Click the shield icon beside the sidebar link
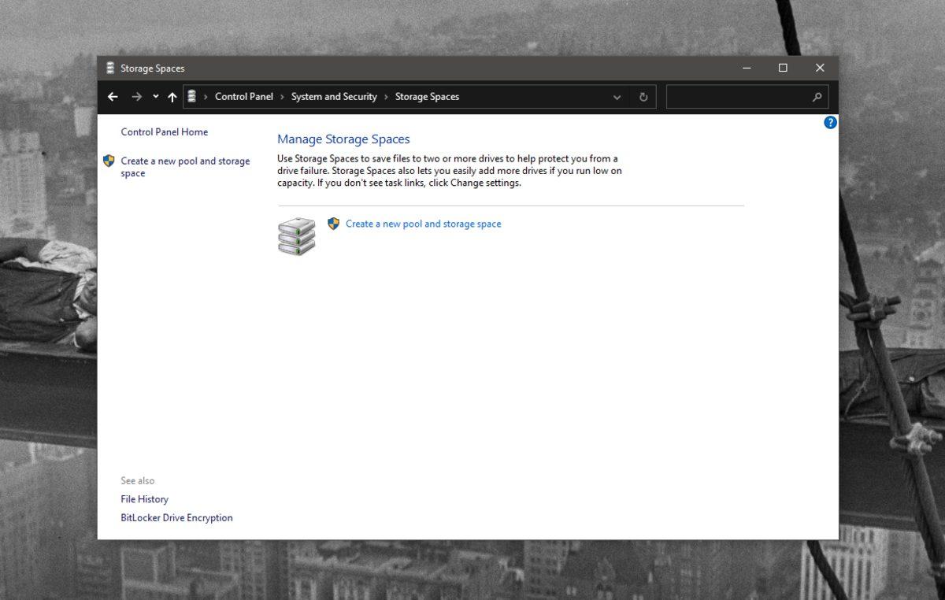Screen dimensions: 945x600 point(109,161)
